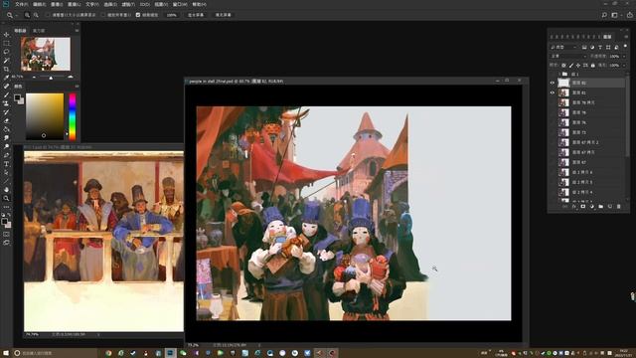Select the Move tool
The height and width of the screenshot is (358, 636).
point(6,35)
